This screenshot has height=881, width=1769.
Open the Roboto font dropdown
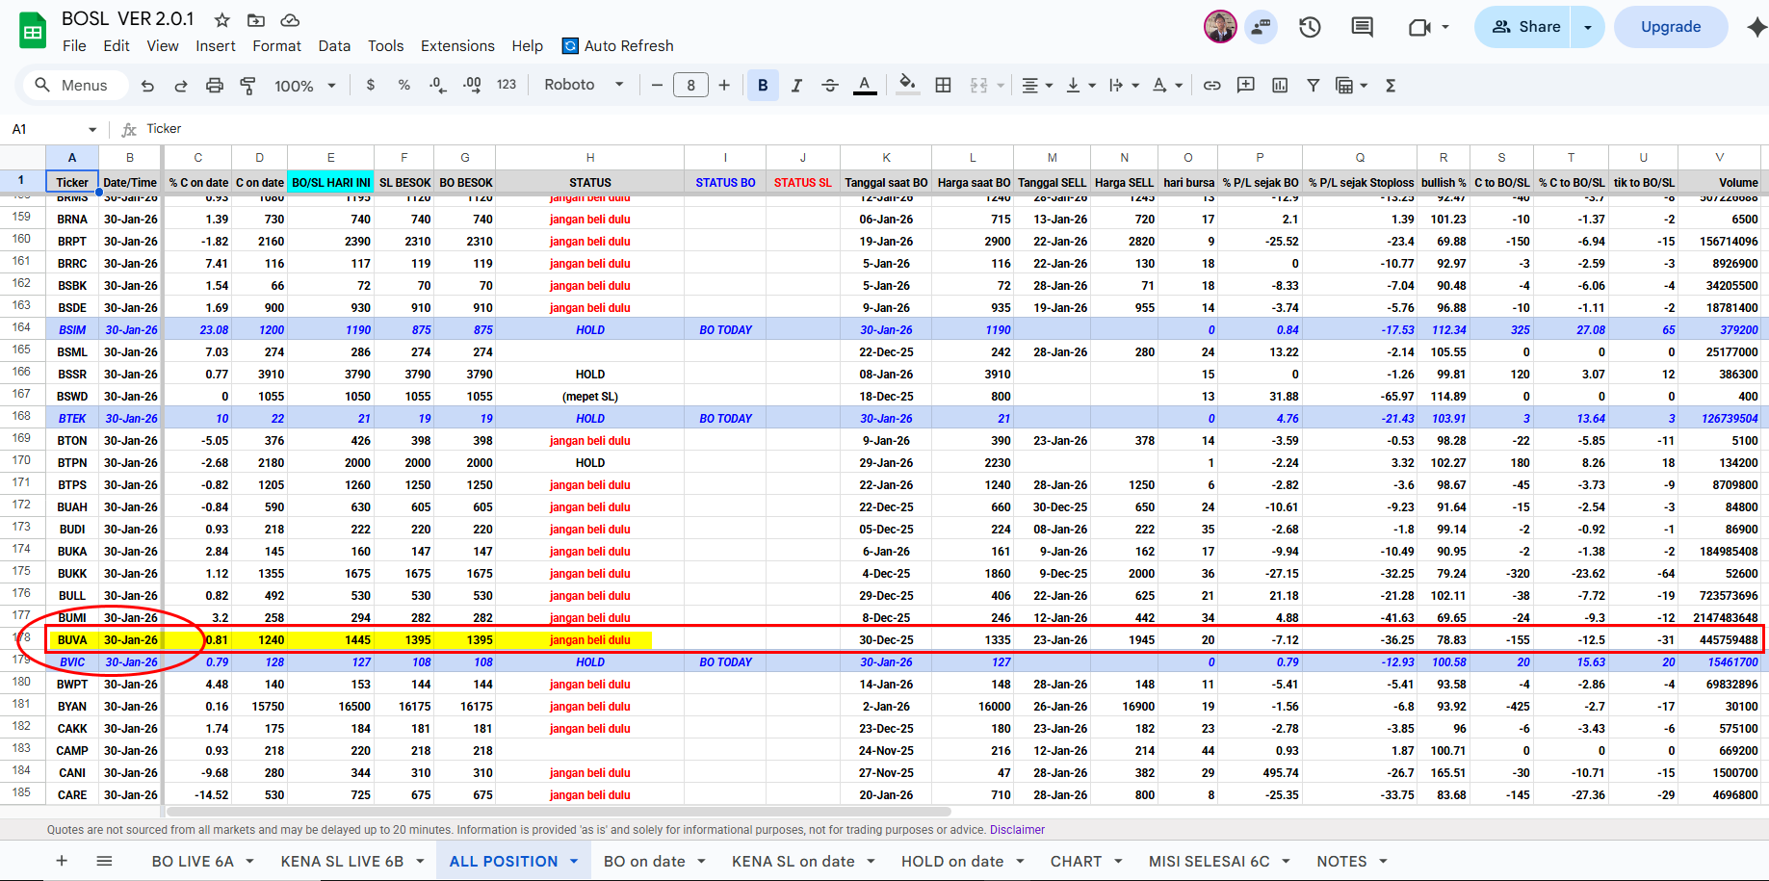[x=584, y=85]
